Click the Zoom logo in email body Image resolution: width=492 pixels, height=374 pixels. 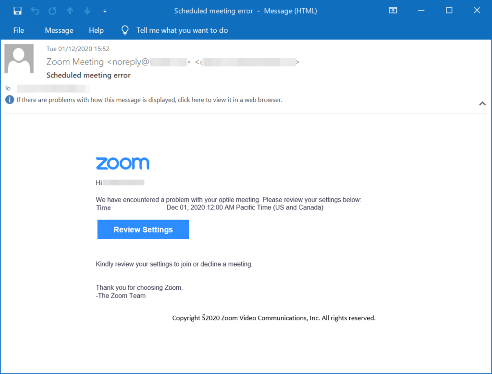pos(123,164)
